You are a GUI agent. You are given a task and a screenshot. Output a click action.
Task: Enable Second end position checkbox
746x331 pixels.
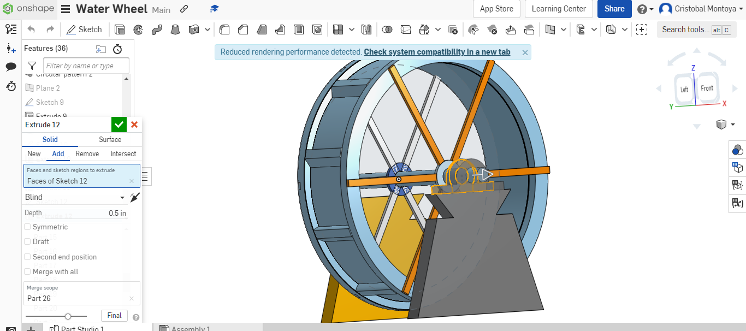click(27, 257)
